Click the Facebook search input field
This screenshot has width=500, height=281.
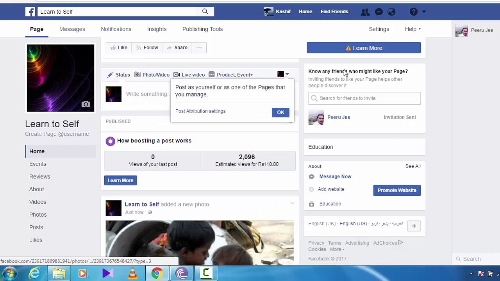click(x=117, y=12)
